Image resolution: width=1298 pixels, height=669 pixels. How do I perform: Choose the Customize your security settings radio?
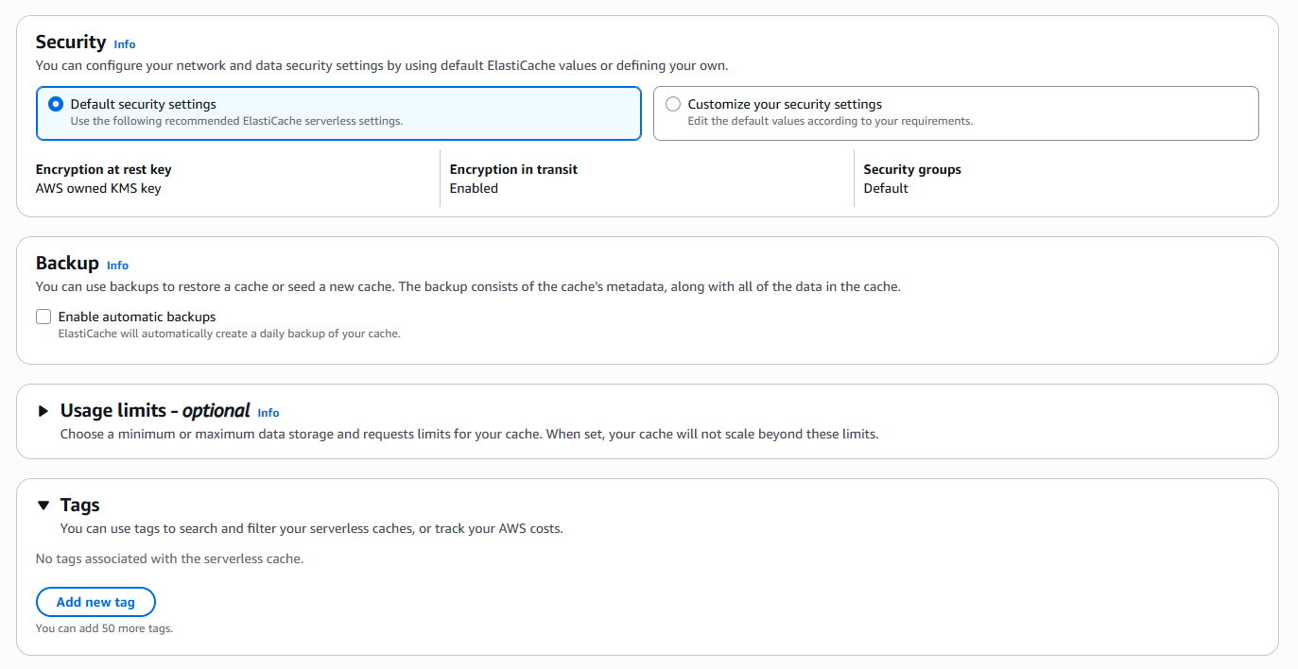point(673,104)
